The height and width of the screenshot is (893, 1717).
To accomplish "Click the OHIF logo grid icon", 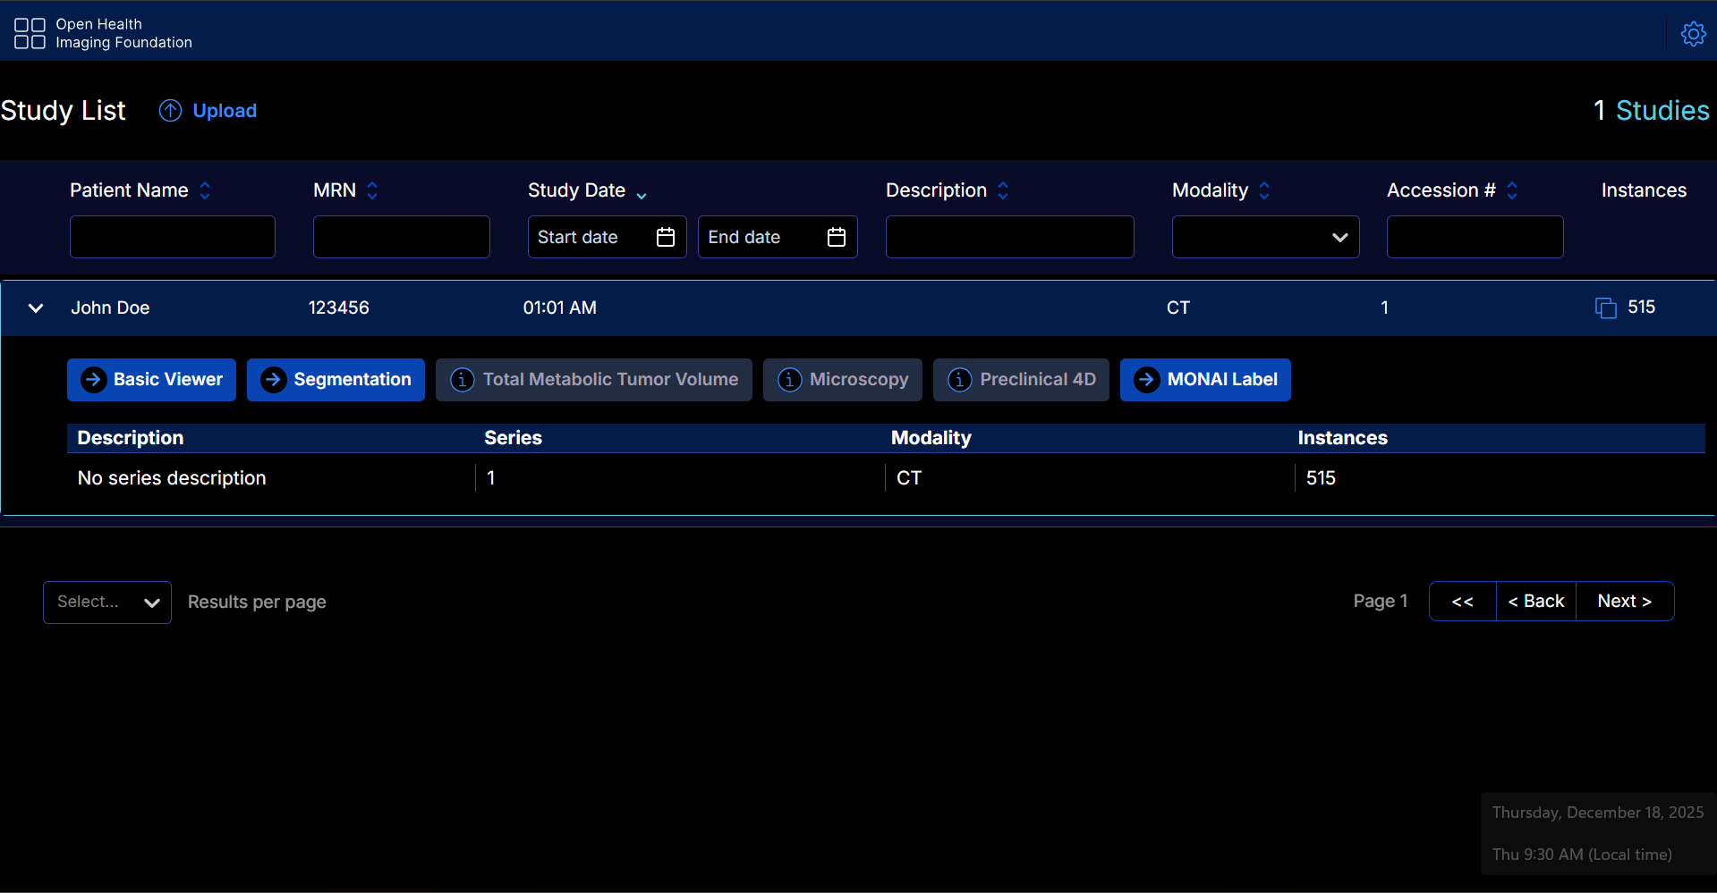I will pos(30,34).
